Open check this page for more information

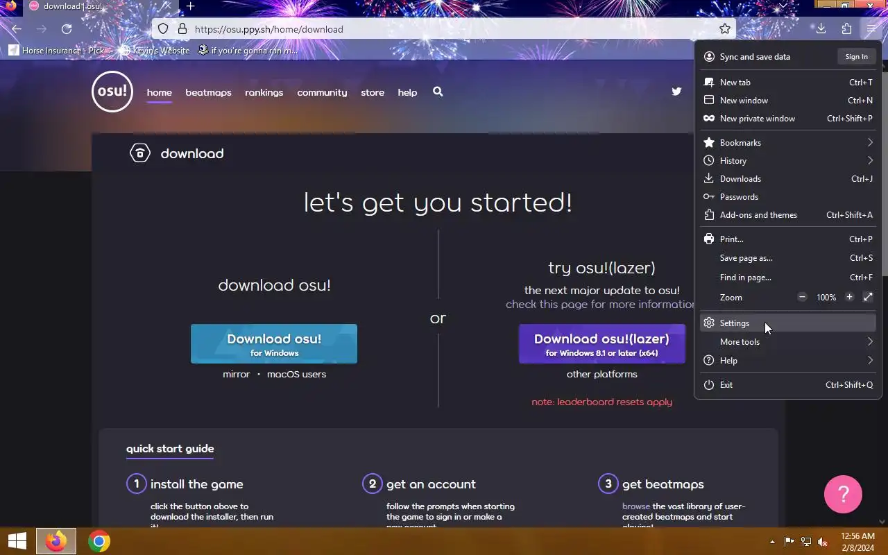600,304
